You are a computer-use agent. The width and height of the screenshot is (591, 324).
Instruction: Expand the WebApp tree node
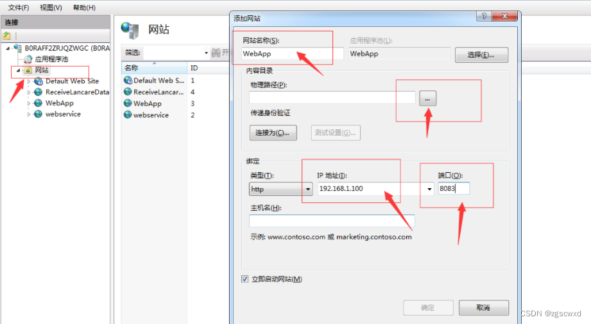pos(29,103)
